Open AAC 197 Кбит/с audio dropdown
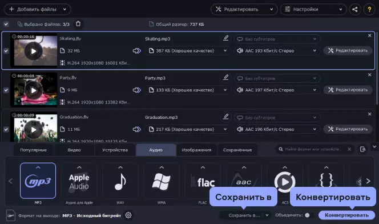Screen dimensions: 379x224 [x=277, y=90]
